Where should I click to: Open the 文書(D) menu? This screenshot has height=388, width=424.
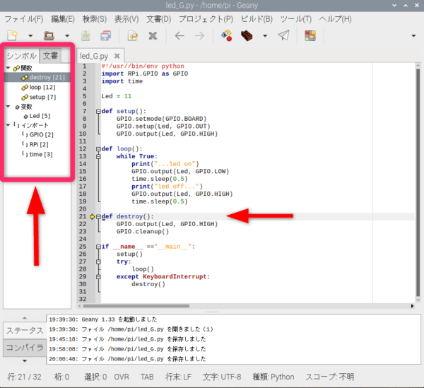(159, 19)
